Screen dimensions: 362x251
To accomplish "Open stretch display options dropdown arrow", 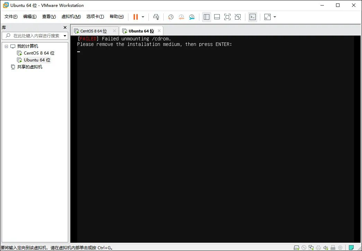I will pos(275,17).
